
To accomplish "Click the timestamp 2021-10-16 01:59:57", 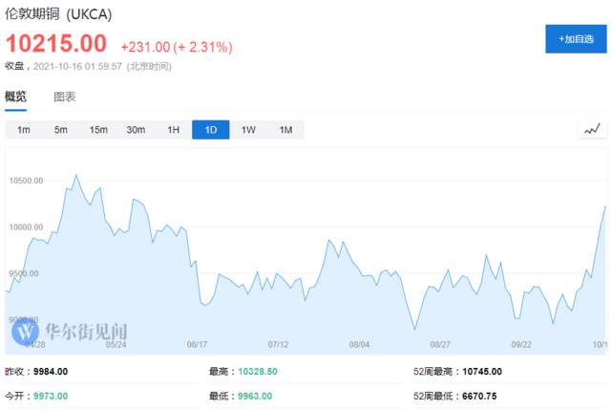I will pyautogui.click(x=77, y=66).
